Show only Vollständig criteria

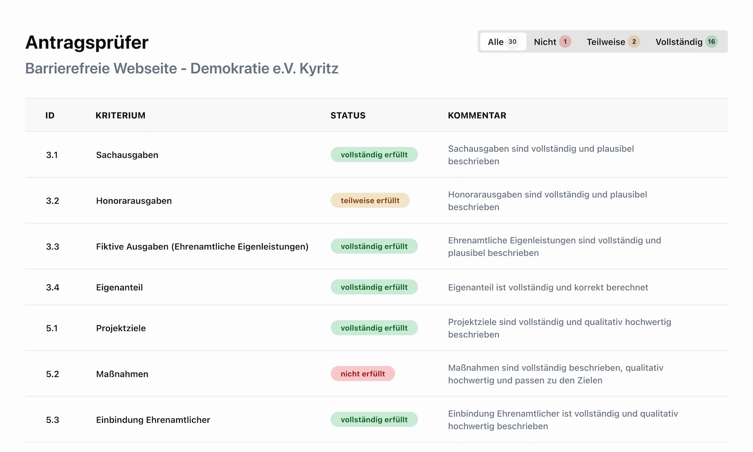686,42
